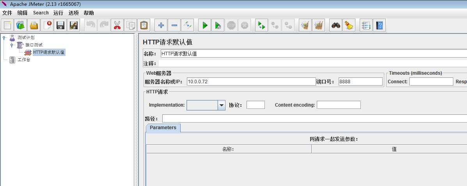This screenshot has width=467, height=186.
Task: Collapse the 测试计划 tree node handle
Action: (4, 37)
